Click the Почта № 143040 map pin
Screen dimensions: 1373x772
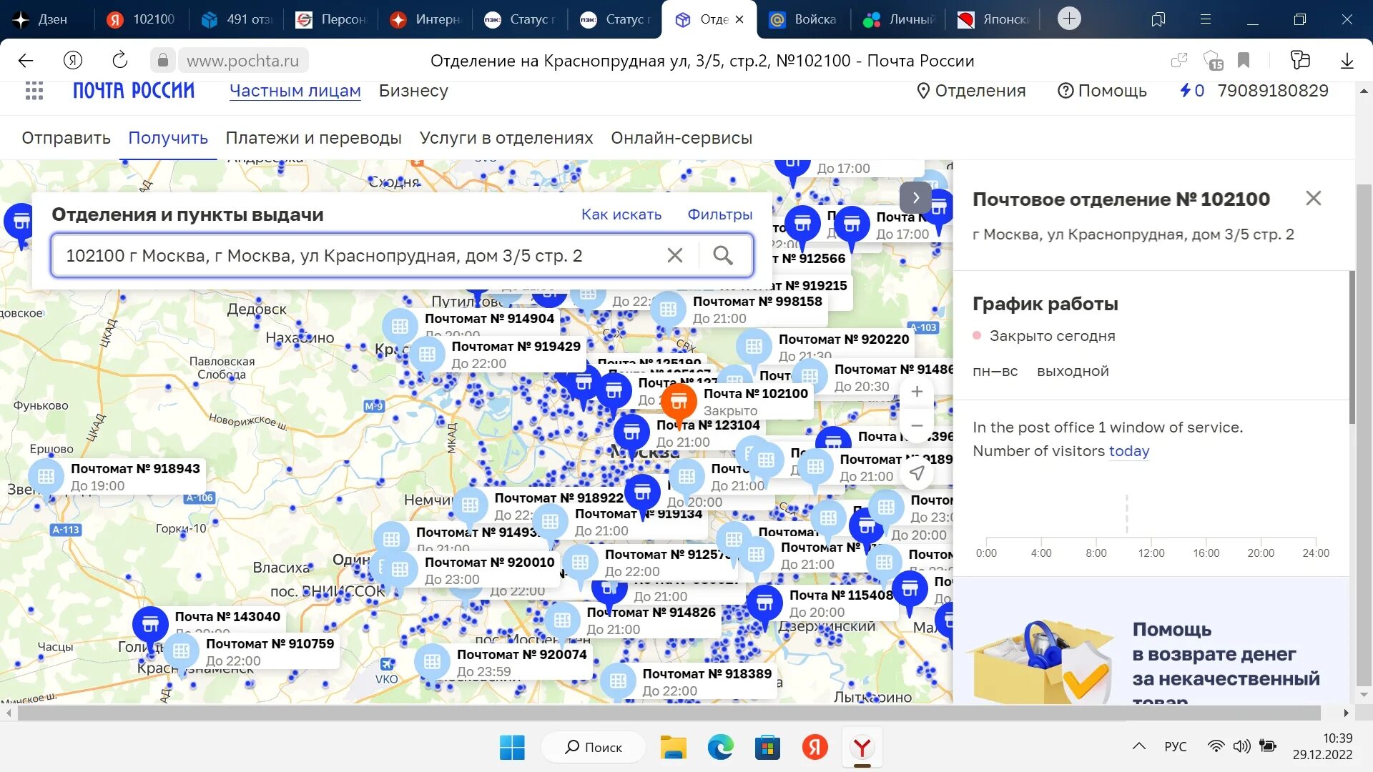click(150, 625)
